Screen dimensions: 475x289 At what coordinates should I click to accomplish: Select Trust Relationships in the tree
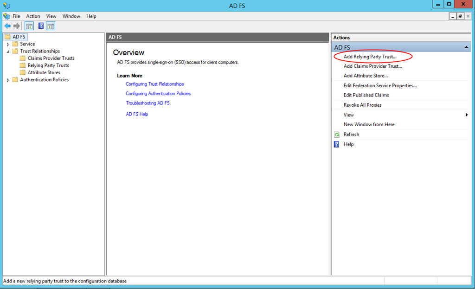click(x=40, y=51)
